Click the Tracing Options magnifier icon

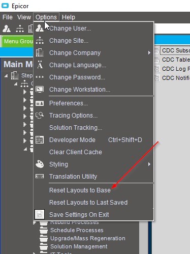point(40,116)
